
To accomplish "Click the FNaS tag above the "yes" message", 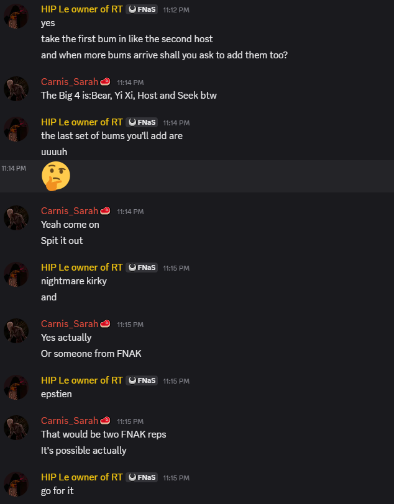I will (142, 10).
